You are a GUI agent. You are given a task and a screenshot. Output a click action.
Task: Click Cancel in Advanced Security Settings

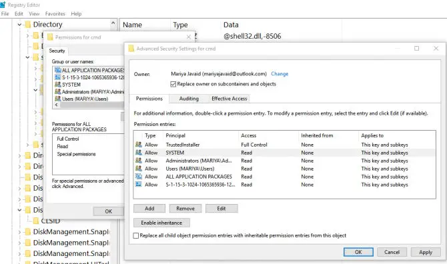[392, 252]
